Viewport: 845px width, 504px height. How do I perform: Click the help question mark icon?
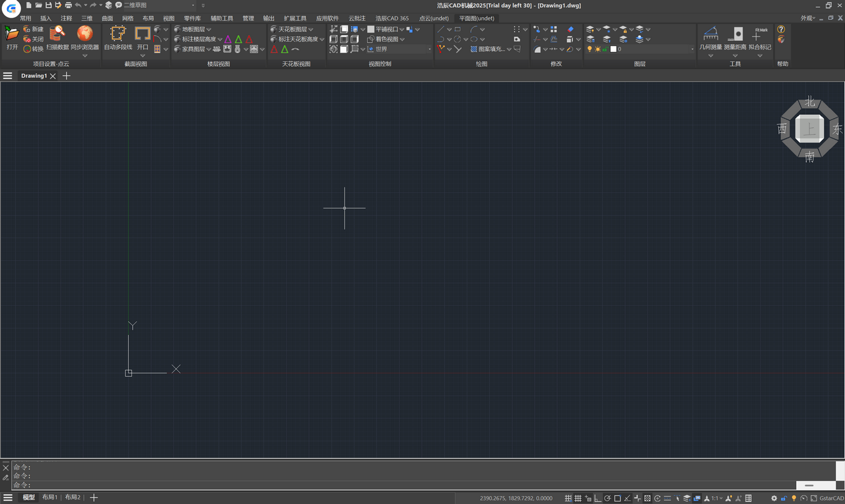click(x=781, y=29)
